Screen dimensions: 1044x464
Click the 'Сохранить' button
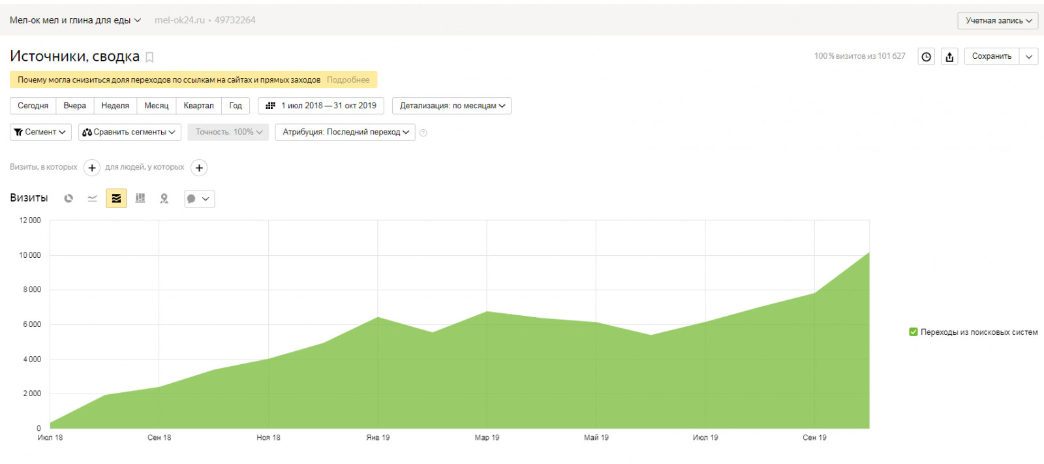(x=991, y=57)
